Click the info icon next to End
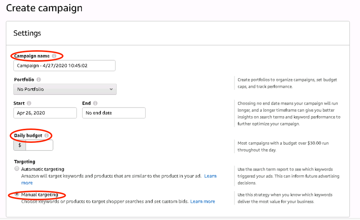Image resolution: width=360 pixels, height=220 pixels. (x=95, y=103)
